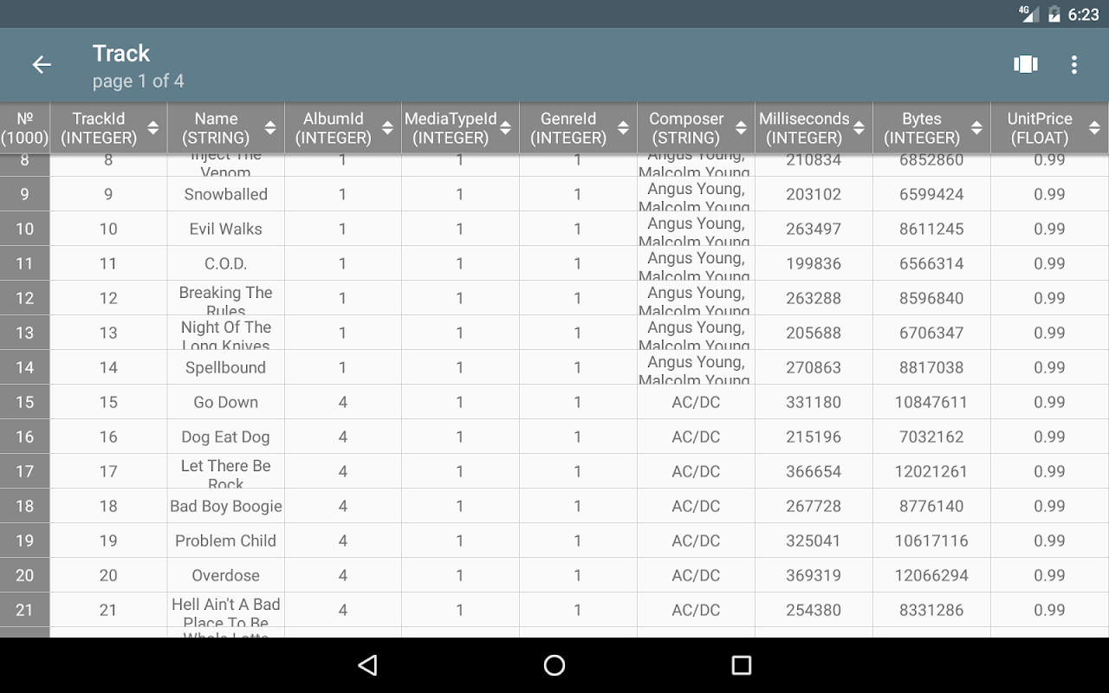
Task: Select the TrackId cell 19
Action: pyautogui.click(x=108, y=541)
